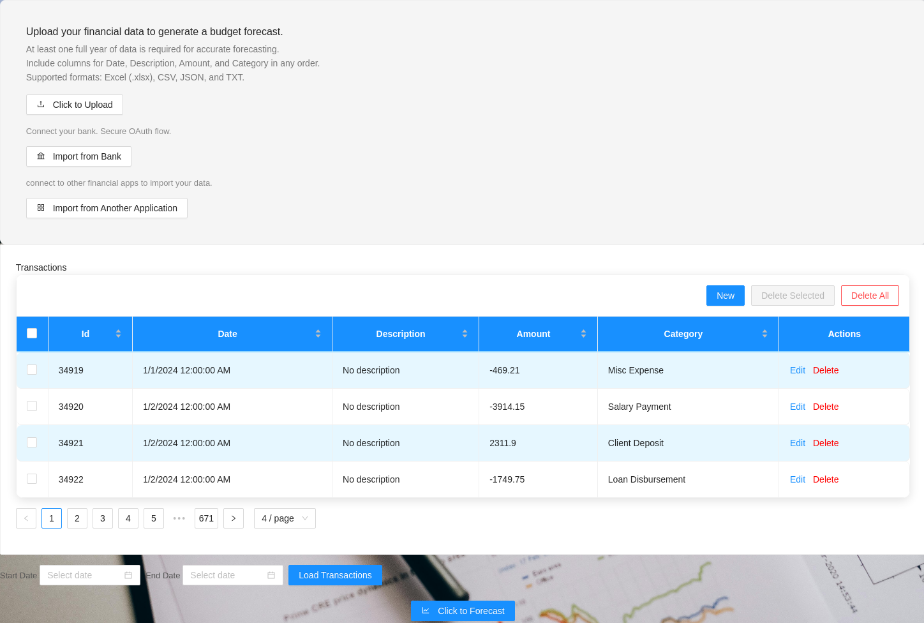This screenshot has width=924, height=623.
Task: Select the bank icon on Import from Bank
Action: (x=40, y=156)
